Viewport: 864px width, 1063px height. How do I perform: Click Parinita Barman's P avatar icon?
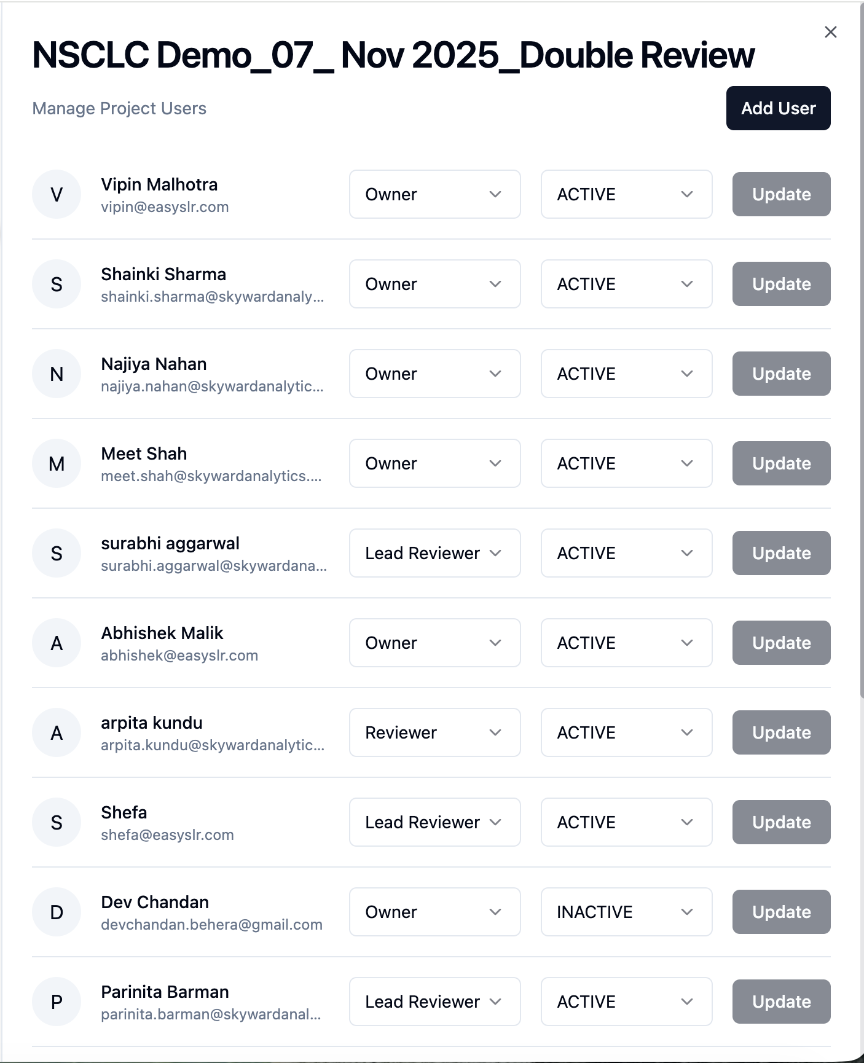click(x=57, y=1002)
